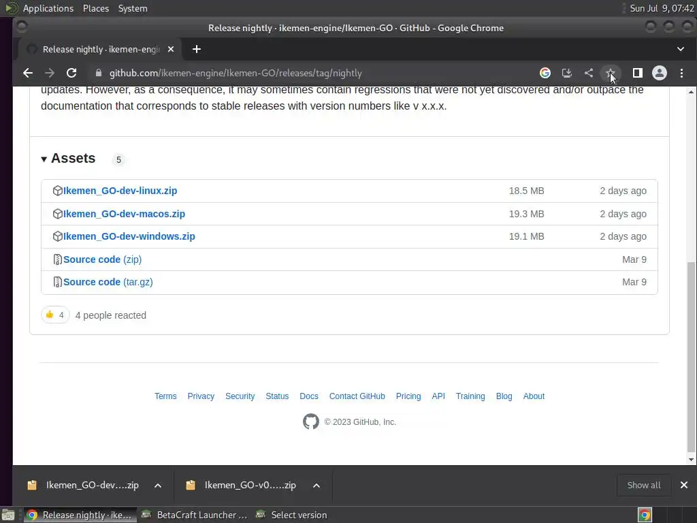Click the install/download page icon in toolbar
The width and height of the screenshot is (697, 523).
click(567, 73)
